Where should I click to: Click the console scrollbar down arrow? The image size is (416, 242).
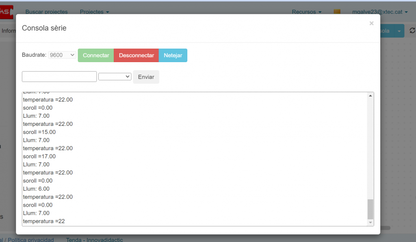click(x=370, y=223)
